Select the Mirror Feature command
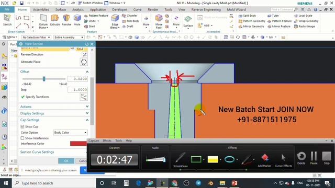The image size is (335, 188). click(279, 27)
